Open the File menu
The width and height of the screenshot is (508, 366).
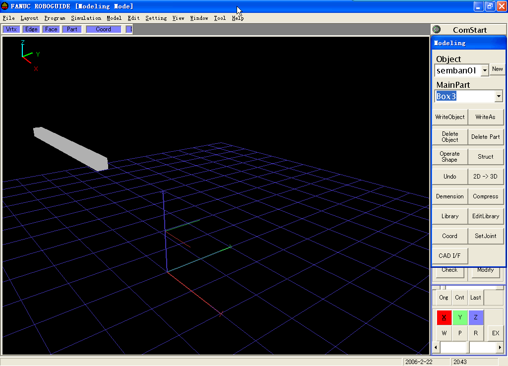click(9, 18)
